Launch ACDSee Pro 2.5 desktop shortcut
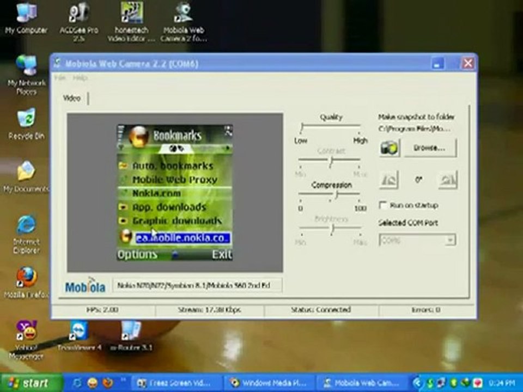This screenshot has width=523, height=392. tap(78, 21)
